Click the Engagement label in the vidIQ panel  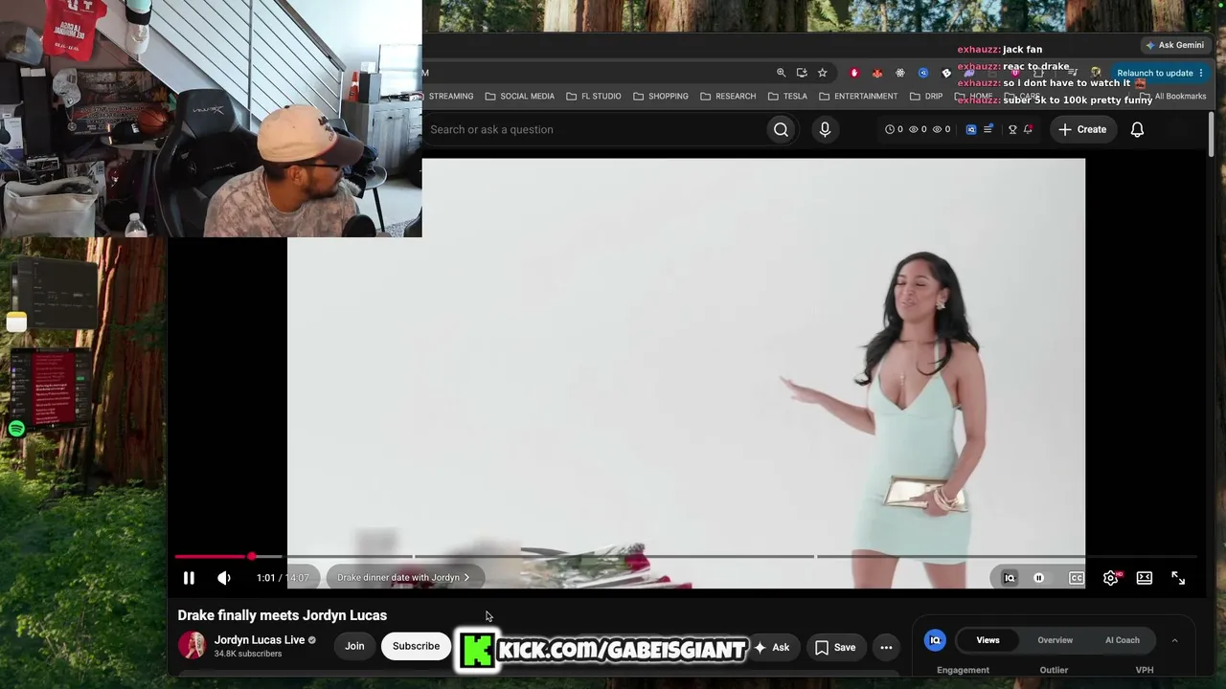click(x=963, y=670)
